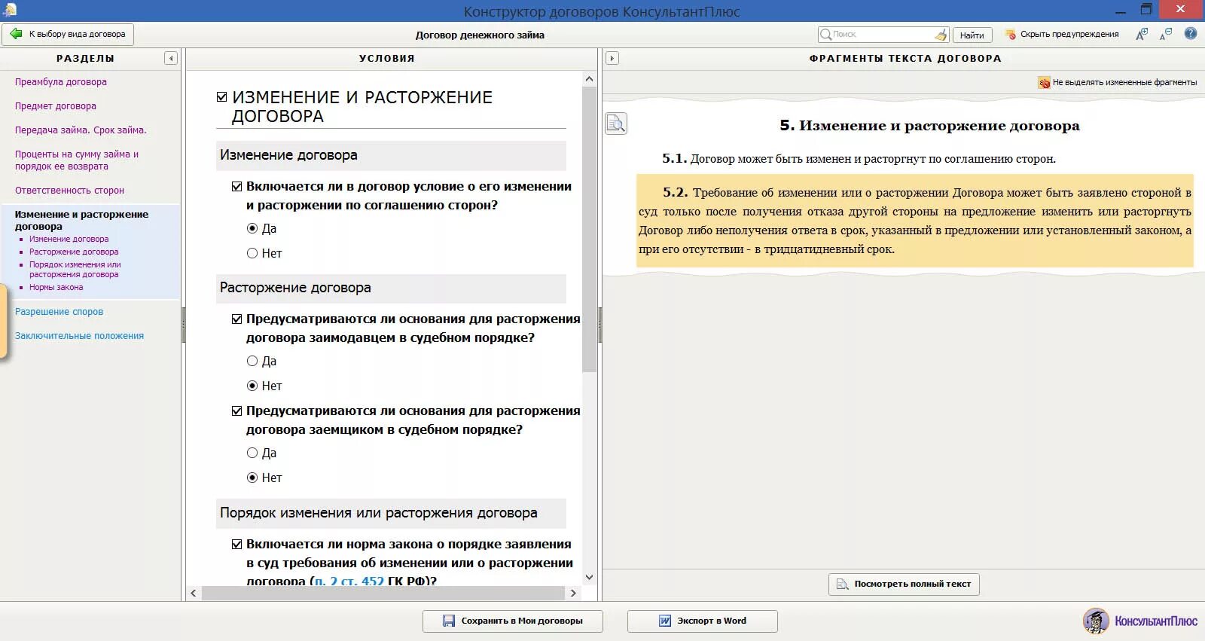This screenshot has height=641, width=1205.
Task: Open 'Ответственность сторон' section
Action: coord(69,191)
